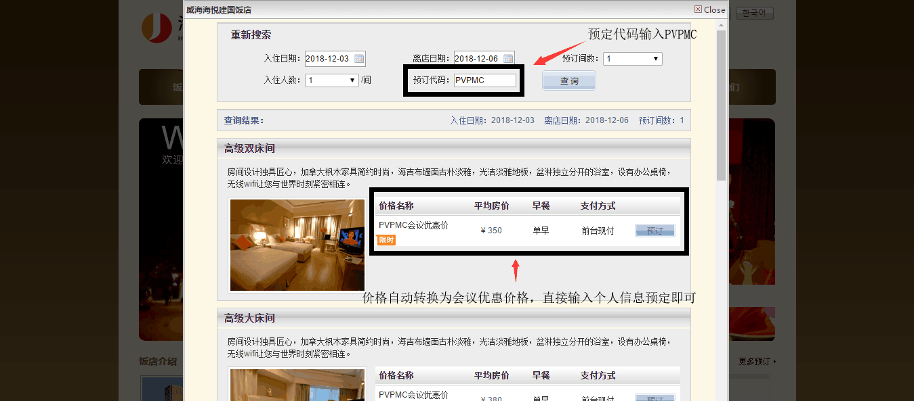Open the 高级双床间 room photo thumbnail
914x401 pixels.
297,245
